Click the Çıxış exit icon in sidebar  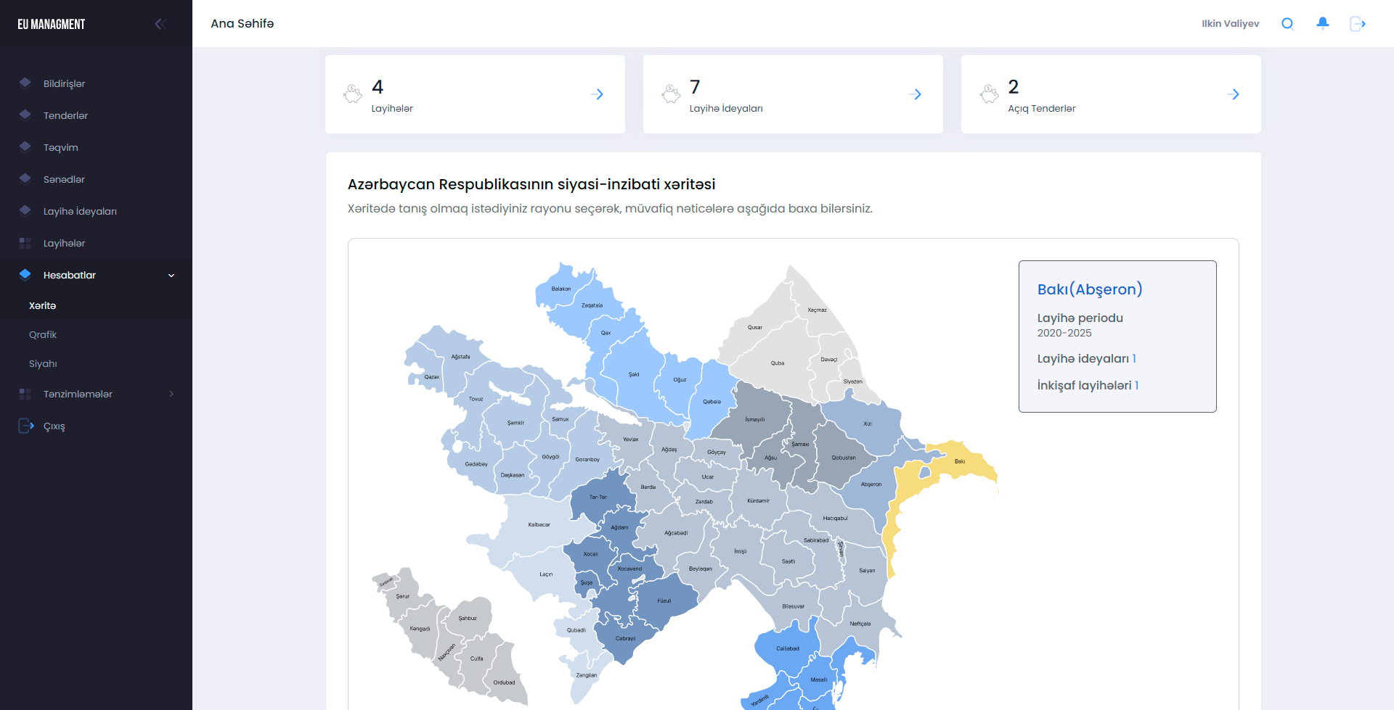pyautogui.click(x=26, y=426)
